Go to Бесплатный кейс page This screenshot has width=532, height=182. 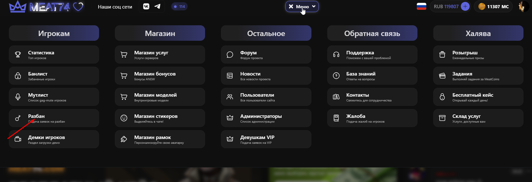[478, 97]
